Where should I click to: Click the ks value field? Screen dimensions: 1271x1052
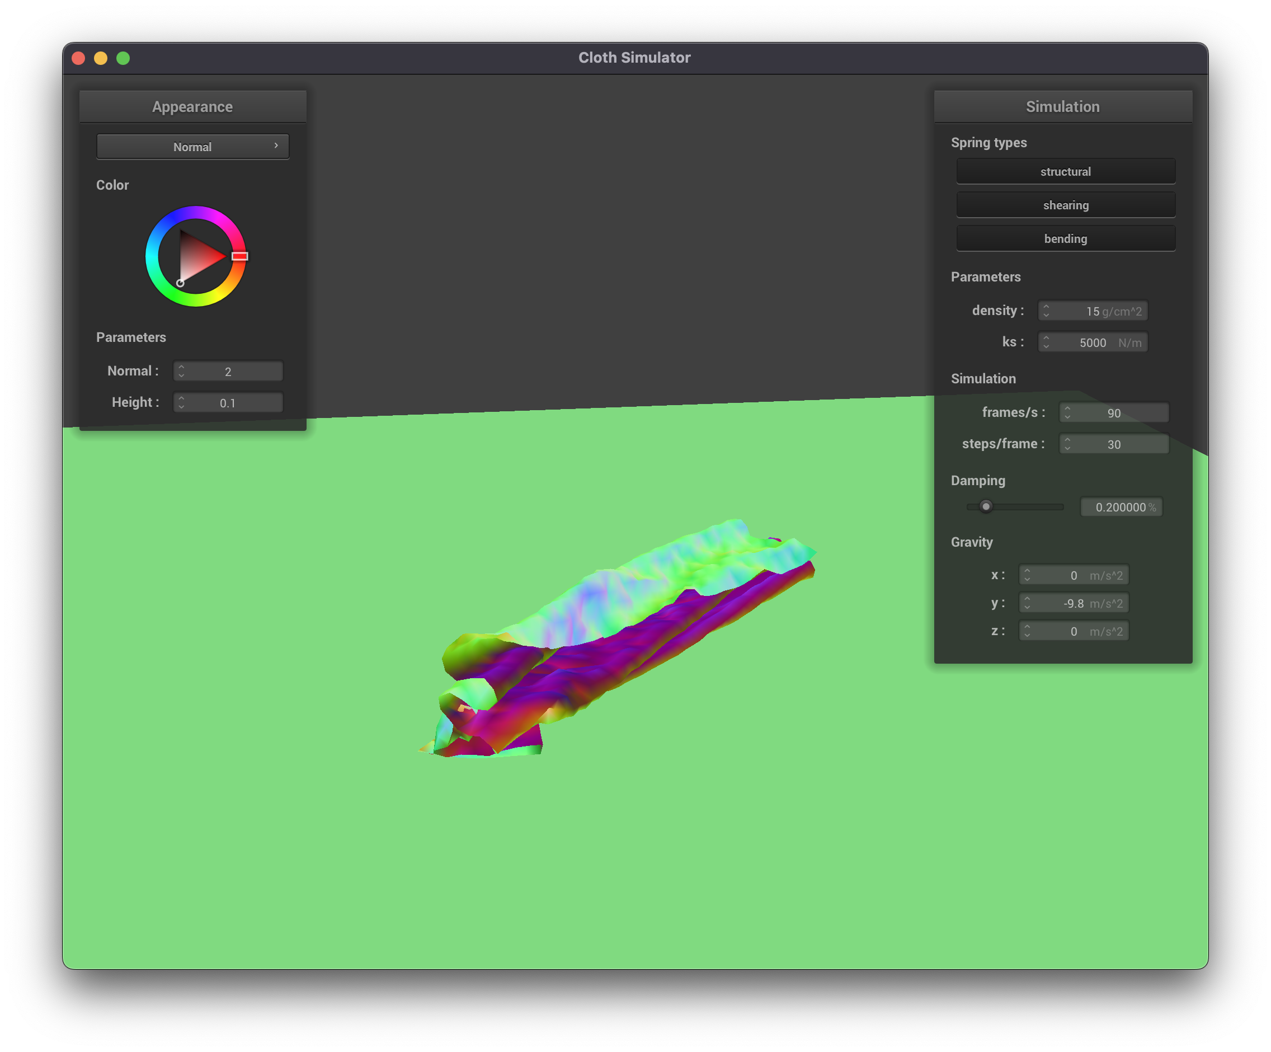[x=1093, y=342]
